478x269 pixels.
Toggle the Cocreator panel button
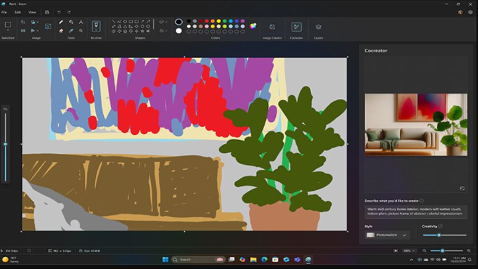point(296,27)
